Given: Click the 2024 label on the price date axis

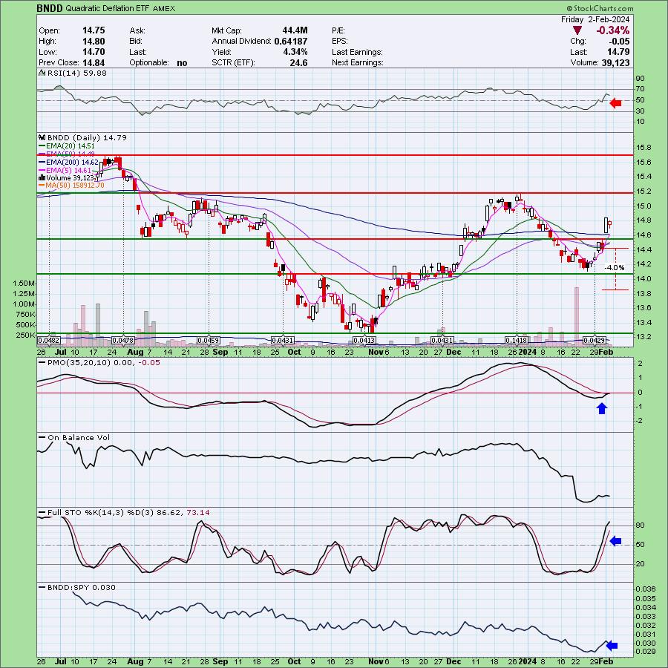Looking at the screenshot, I should (528, 352).
